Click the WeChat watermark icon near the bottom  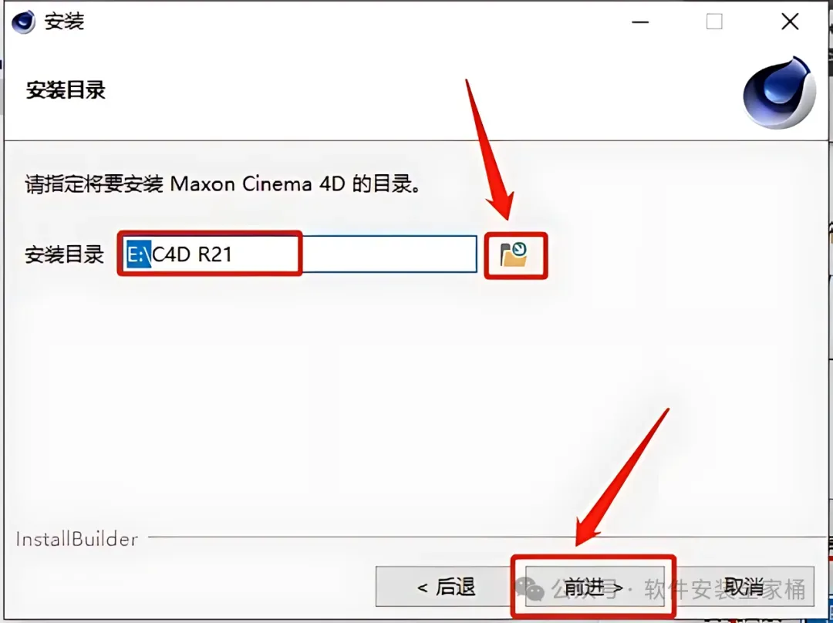click(x=530, y=589)
